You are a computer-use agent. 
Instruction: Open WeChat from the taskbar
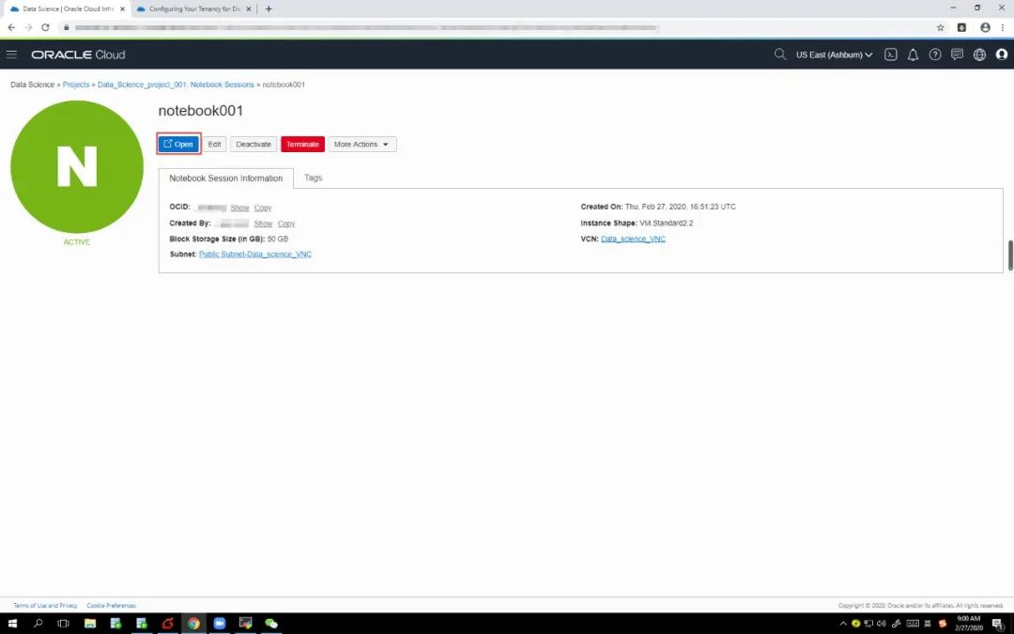point(271,624)
